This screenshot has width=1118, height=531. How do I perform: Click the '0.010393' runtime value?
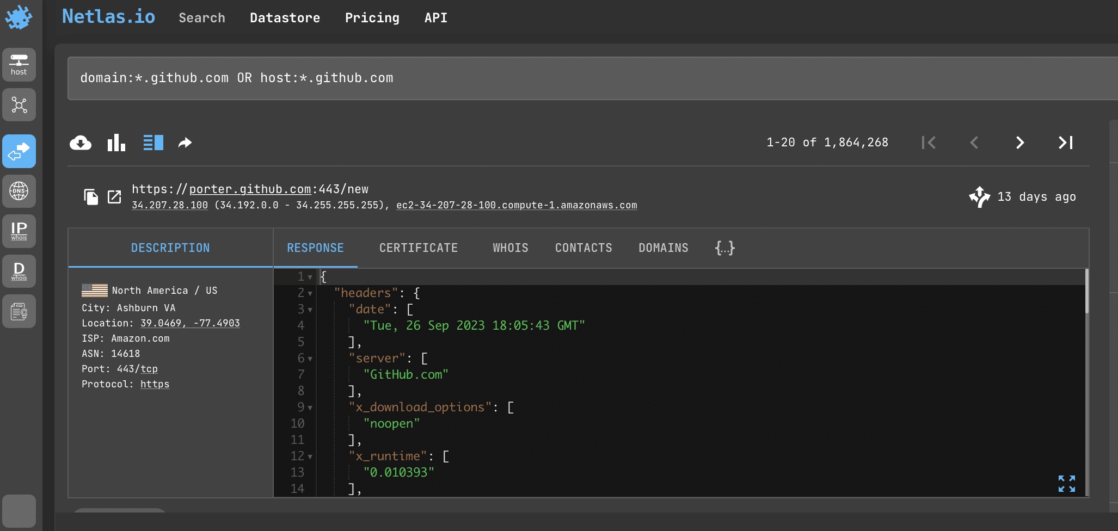pos(398,473)
